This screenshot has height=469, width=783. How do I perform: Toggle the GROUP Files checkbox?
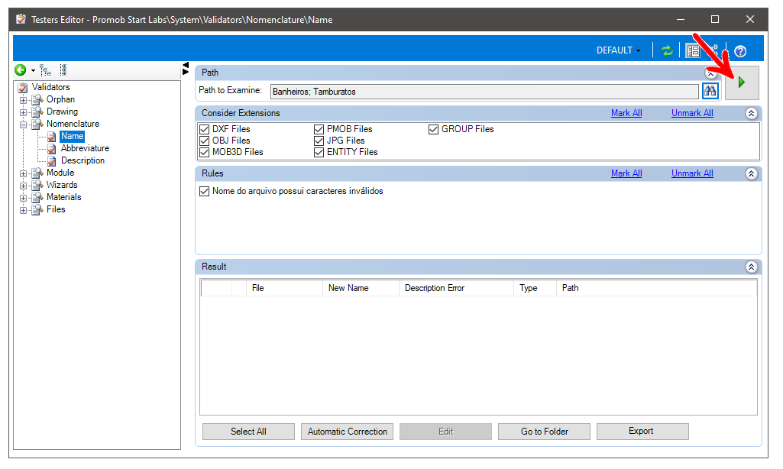(433, 129)
